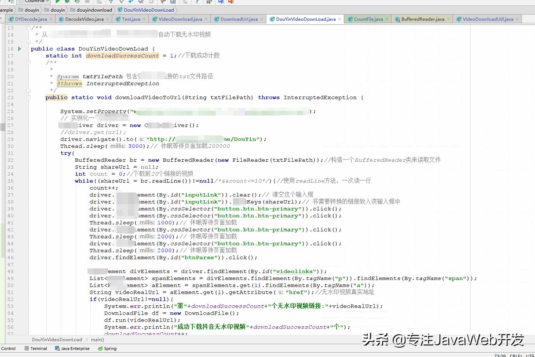Click the run arrow next to line 16
Screen dimensions: 535x357
coord(19,49)
